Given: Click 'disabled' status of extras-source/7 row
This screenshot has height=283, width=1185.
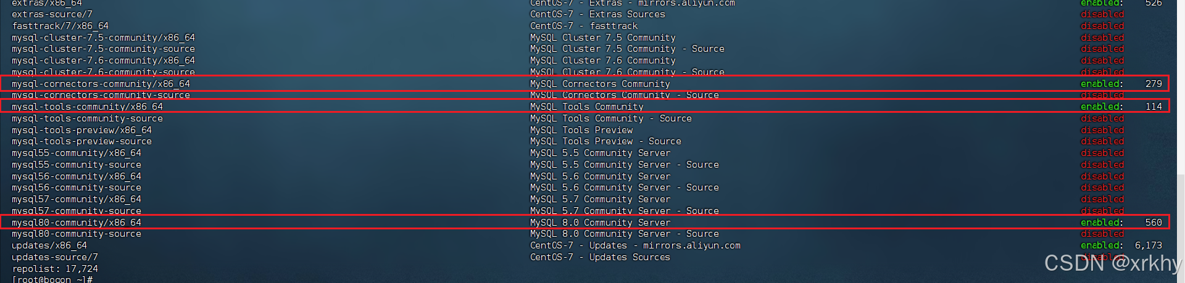Looking at the screenshot, I should (x=1102, y=14).
